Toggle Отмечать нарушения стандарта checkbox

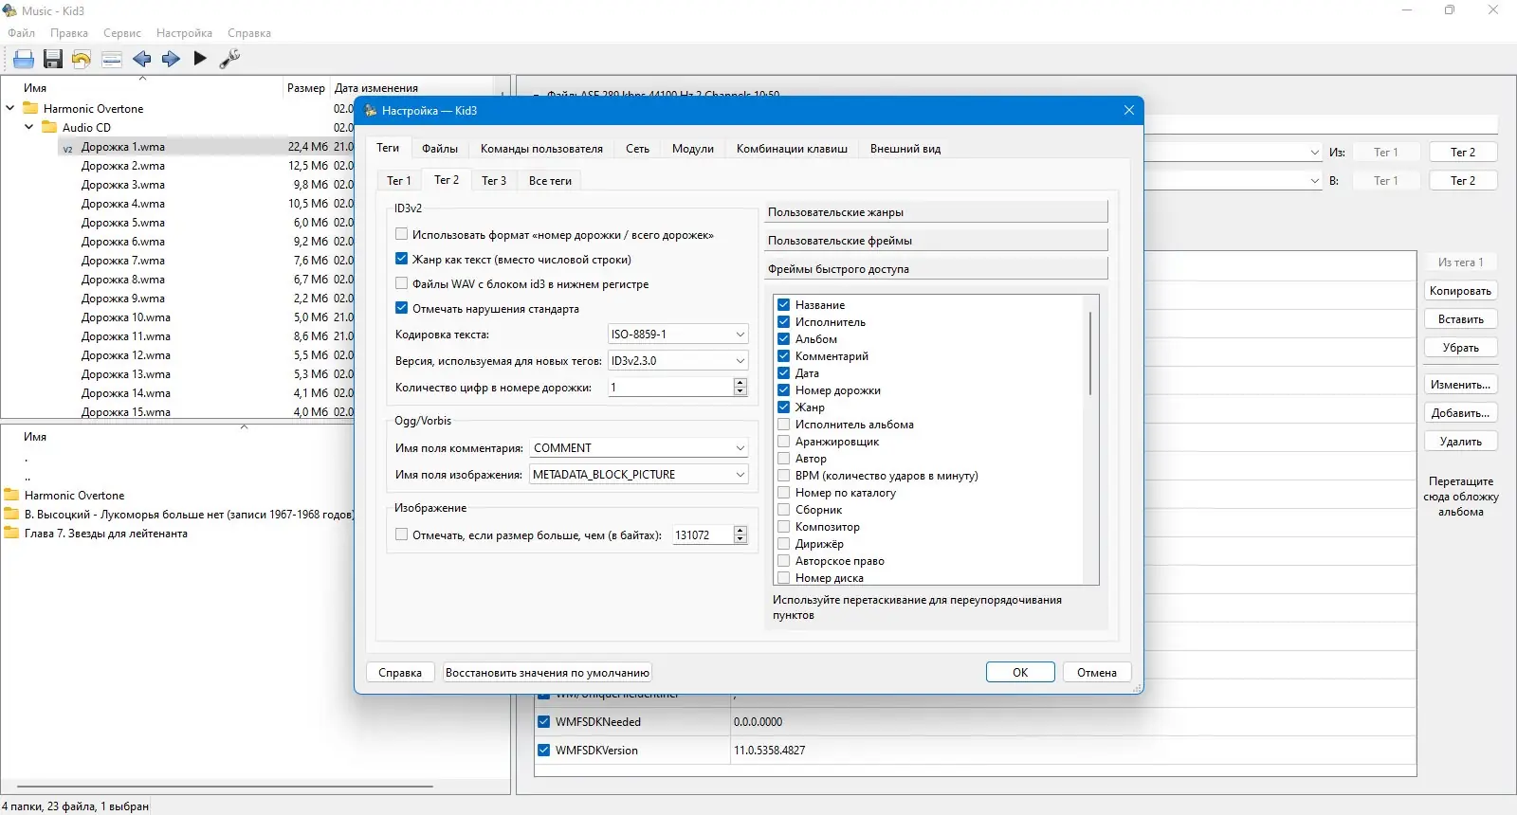point(402,308)
